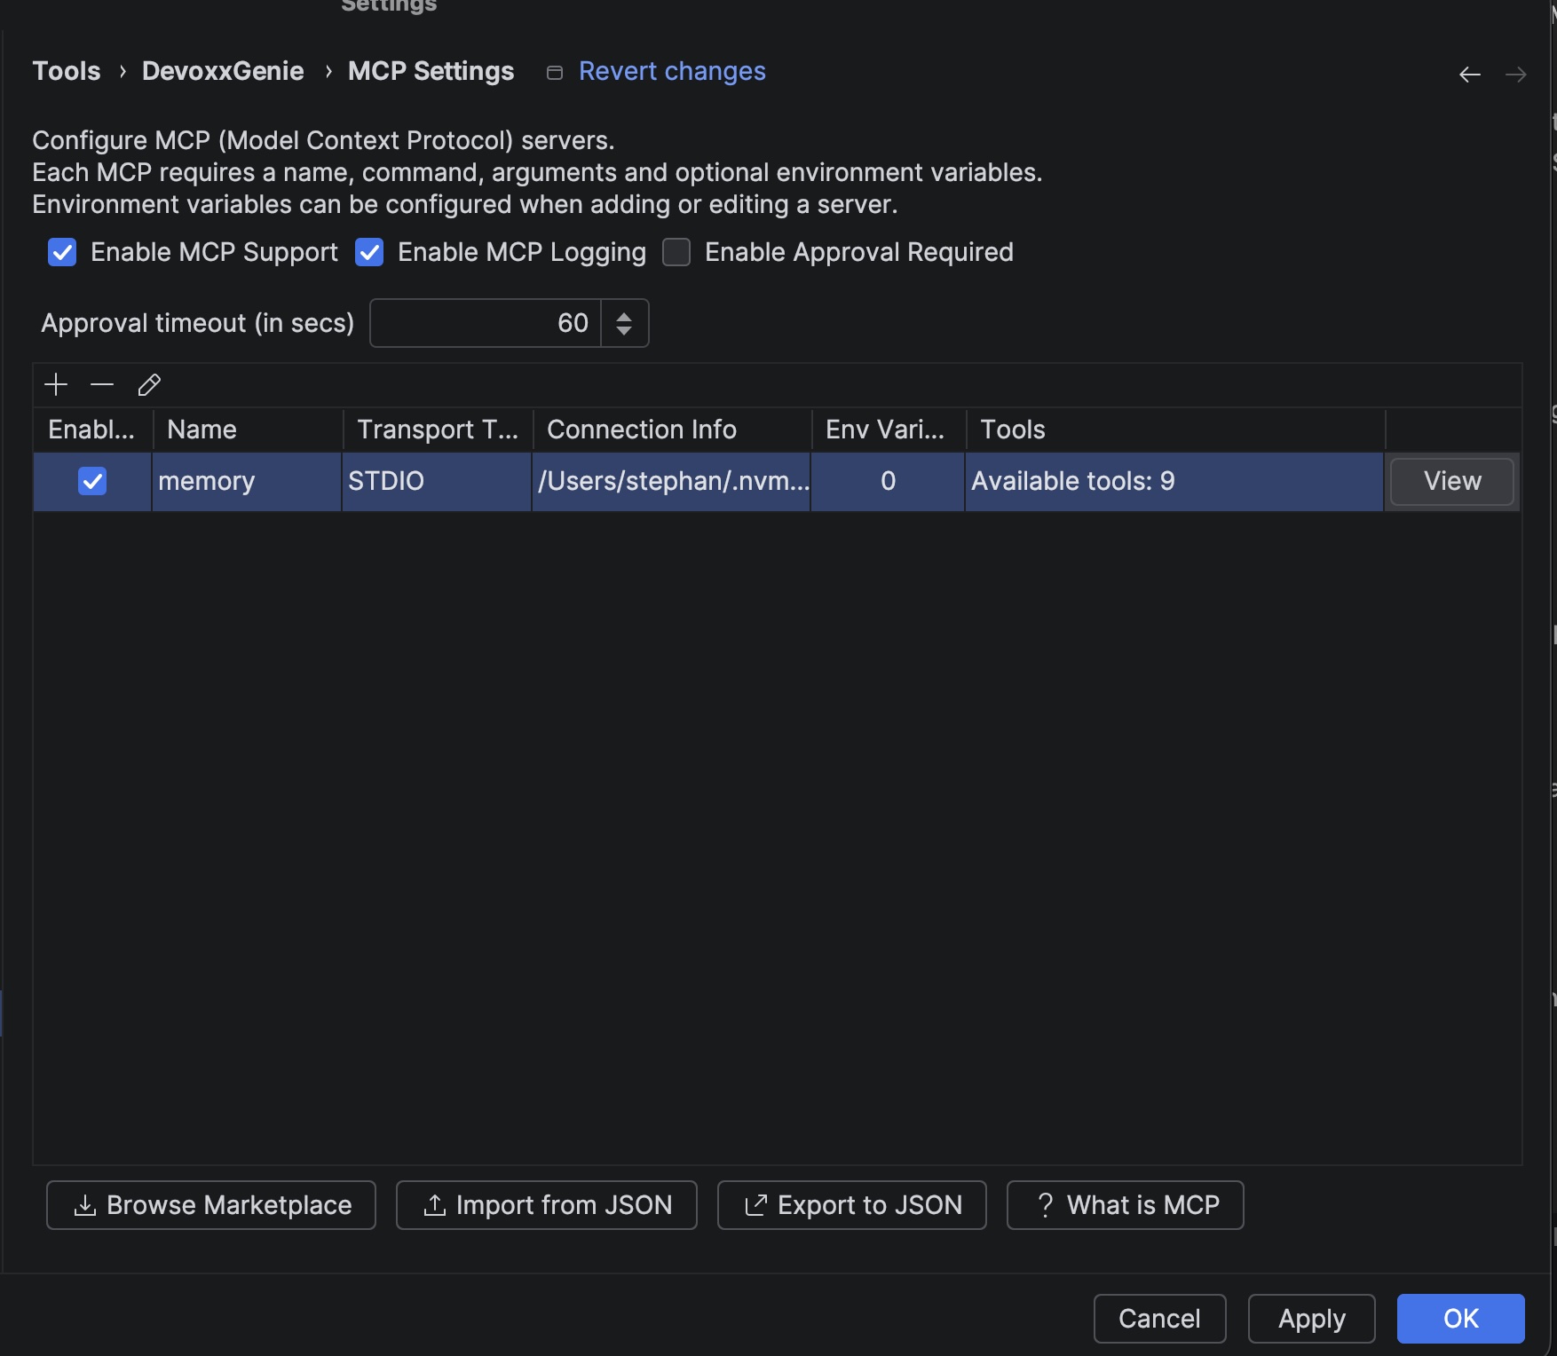Image resolution: width=1557 pixels, height=1356 pixels.
Task: View tools of the memory server
Action: click(x=1452, y=481)
